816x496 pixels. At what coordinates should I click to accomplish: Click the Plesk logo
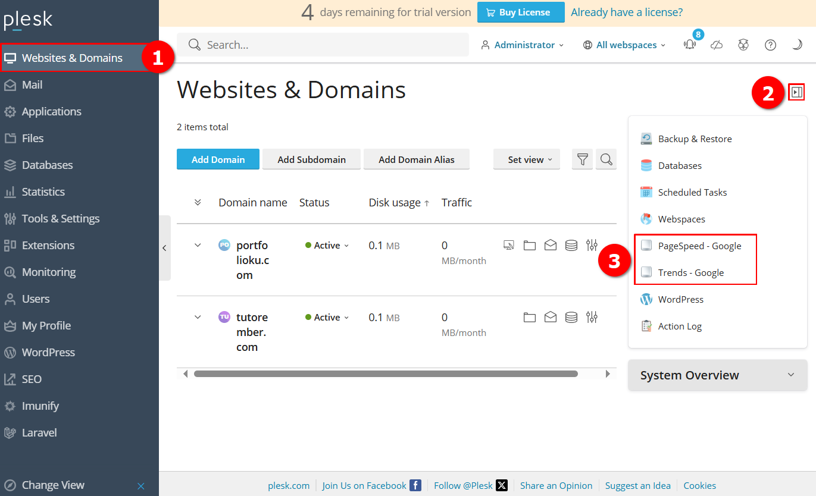[28, 20]
